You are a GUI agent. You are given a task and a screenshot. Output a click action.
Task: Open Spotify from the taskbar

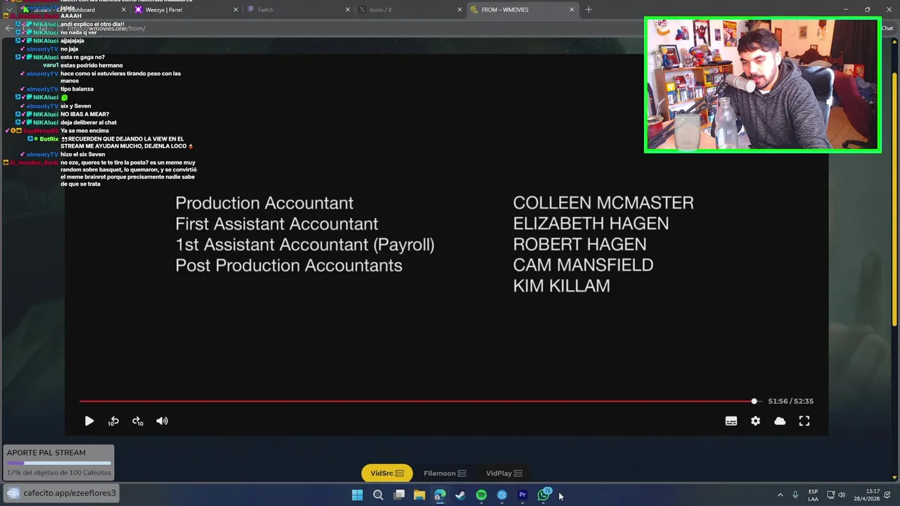click(481, 495)
